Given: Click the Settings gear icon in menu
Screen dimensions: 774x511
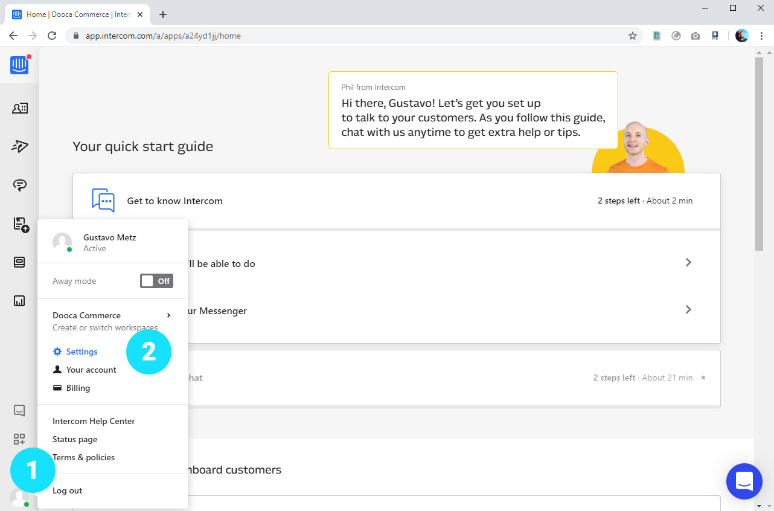Looking at the screenshot, I should [57, 352].
